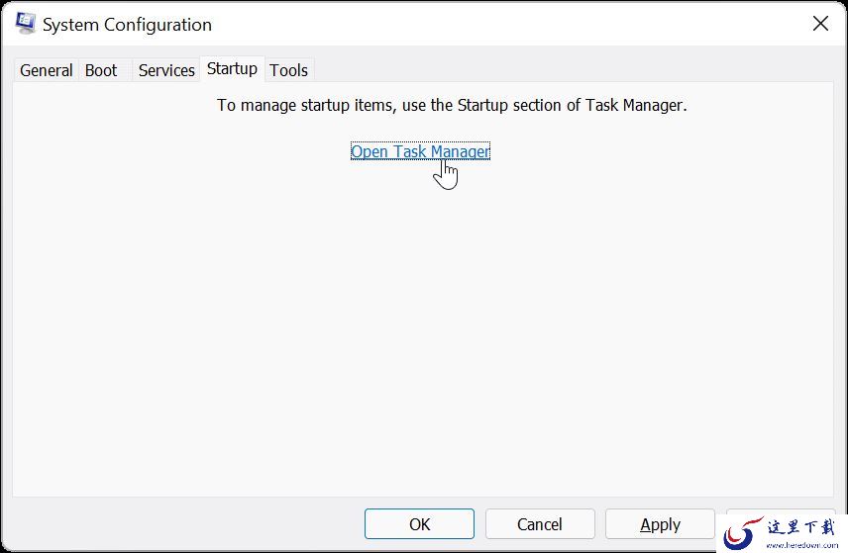This screenshot has height=553, width=848.
Task: Click the blank tab strip right of Tools
Action: 574,70
